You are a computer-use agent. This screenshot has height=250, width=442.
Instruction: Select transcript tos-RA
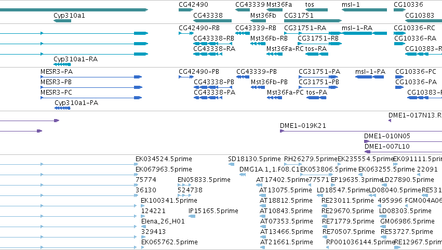(x=316, y=54)
